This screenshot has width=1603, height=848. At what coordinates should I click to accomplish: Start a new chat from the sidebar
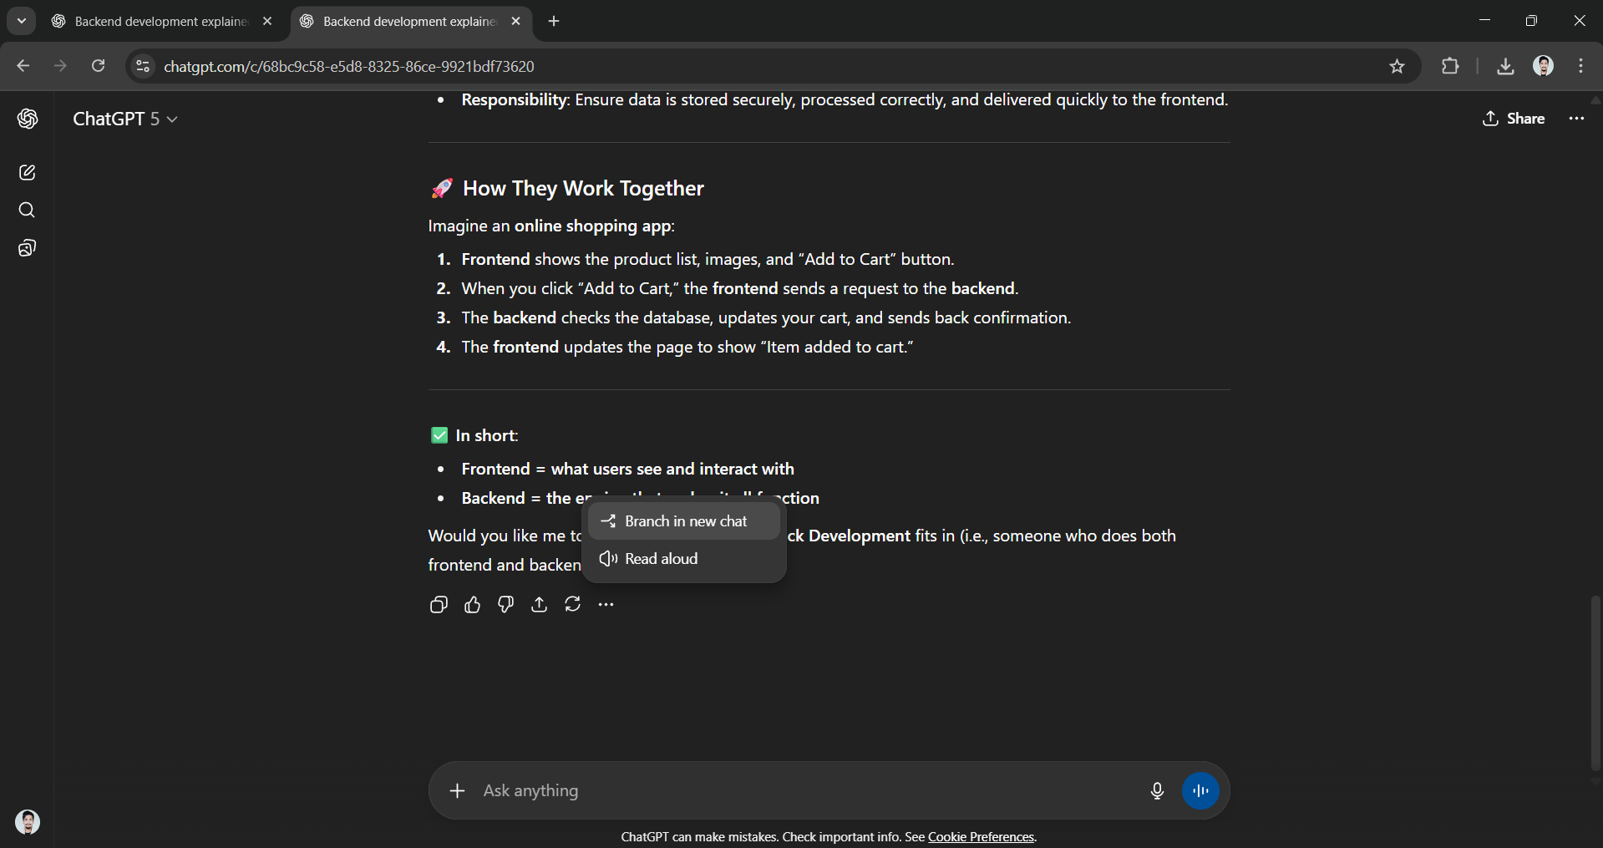tap(28, 172)
